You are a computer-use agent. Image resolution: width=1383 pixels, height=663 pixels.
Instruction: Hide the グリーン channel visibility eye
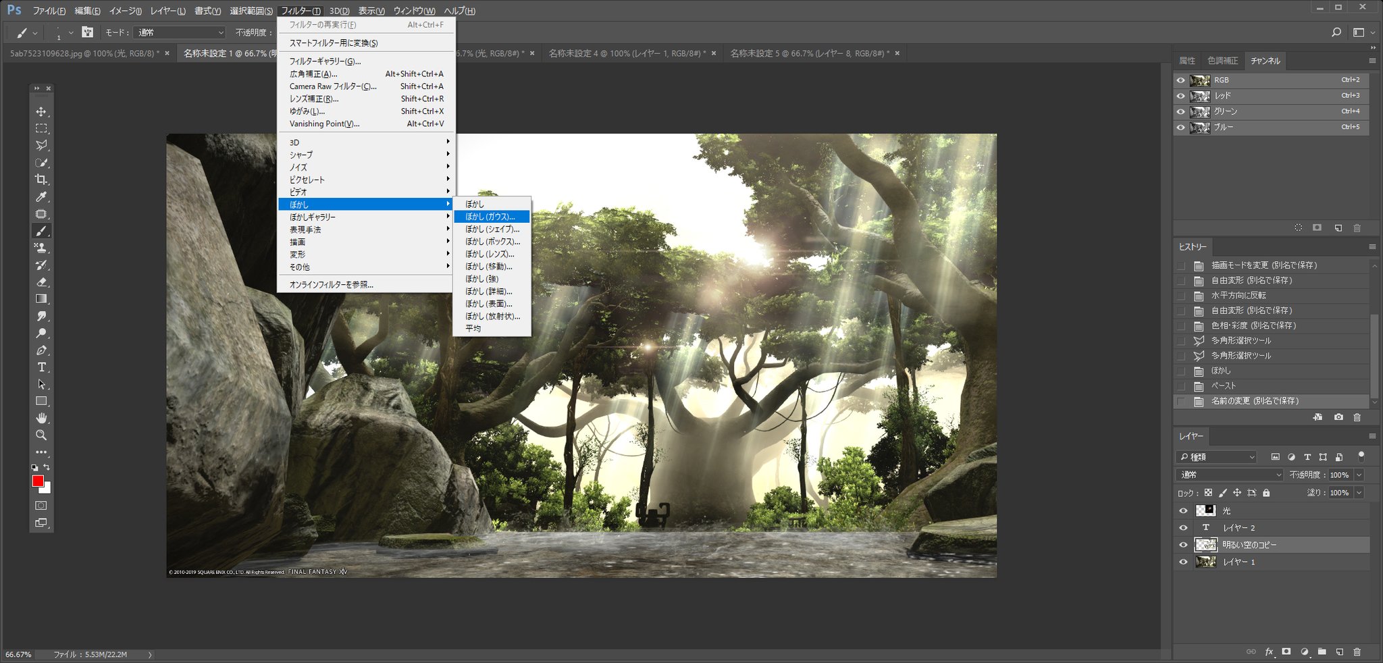pos(1180,111)
